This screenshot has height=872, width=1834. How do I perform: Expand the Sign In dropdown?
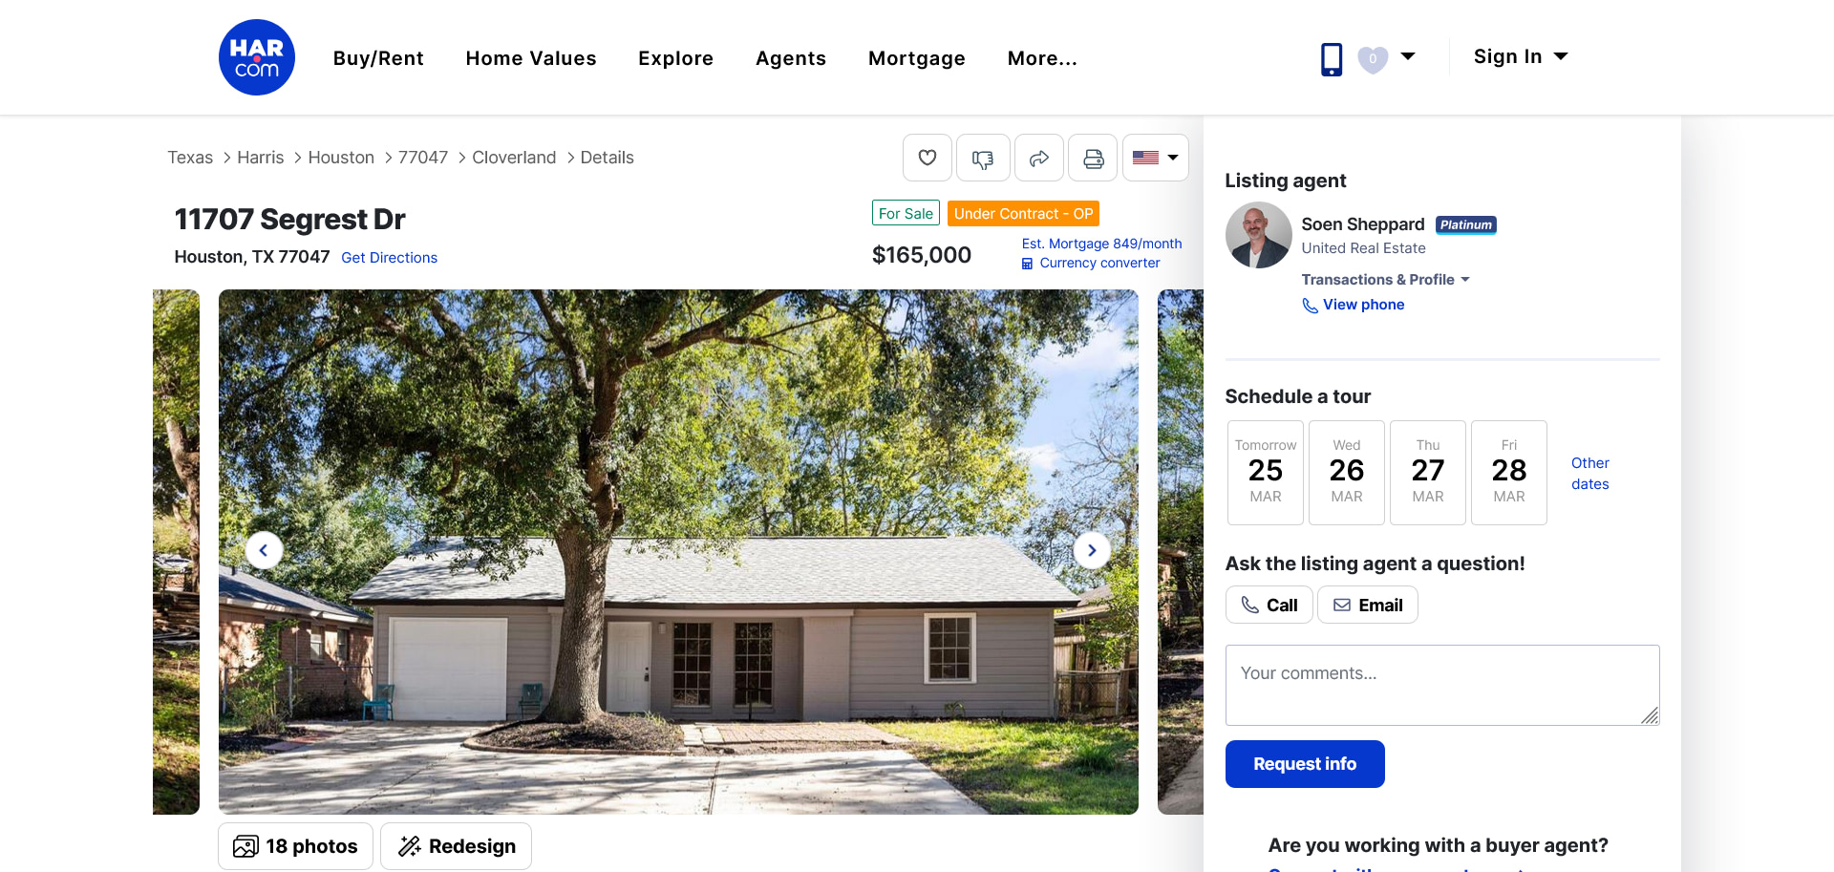point(1521,56)
